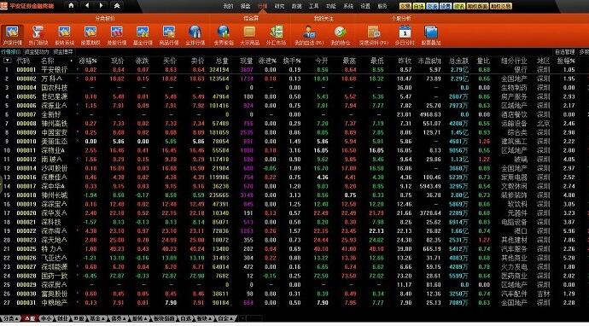
Task: Go to home with the house icon
Action: pos(71,6)
